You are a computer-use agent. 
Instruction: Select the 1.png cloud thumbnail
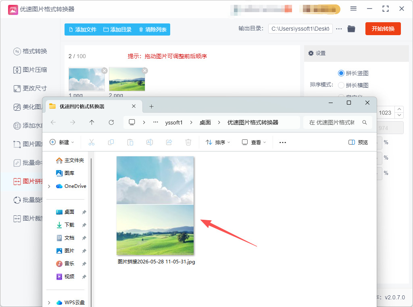coord(87,79)
